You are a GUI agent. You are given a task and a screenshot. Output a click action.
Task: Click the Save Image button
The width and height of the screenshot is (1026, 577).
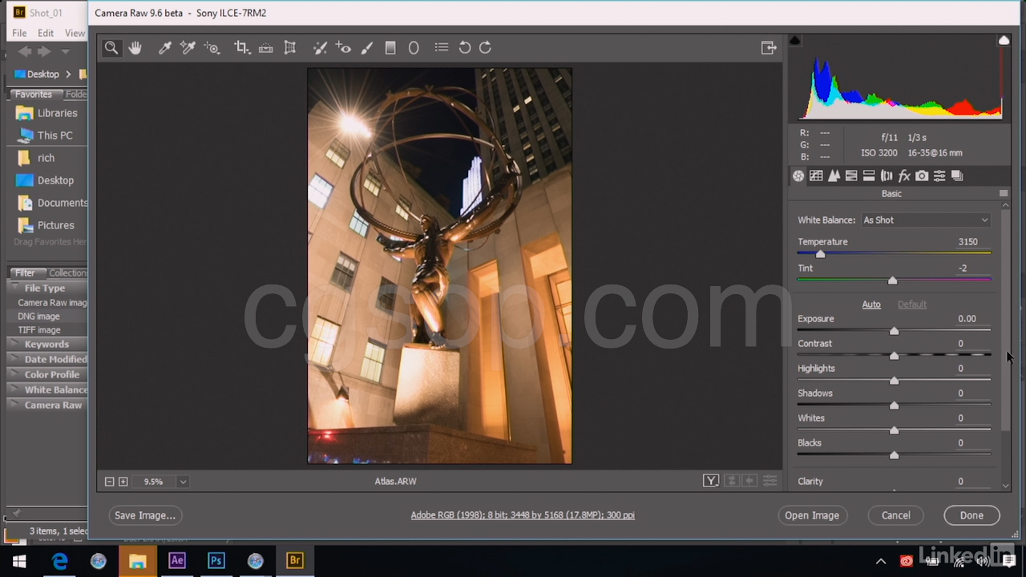145,515
